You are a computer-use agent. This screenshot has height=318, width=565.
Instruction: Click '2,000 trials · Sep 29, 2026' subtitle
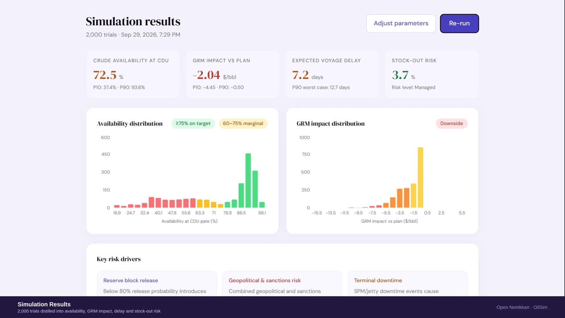pos(133,35)
